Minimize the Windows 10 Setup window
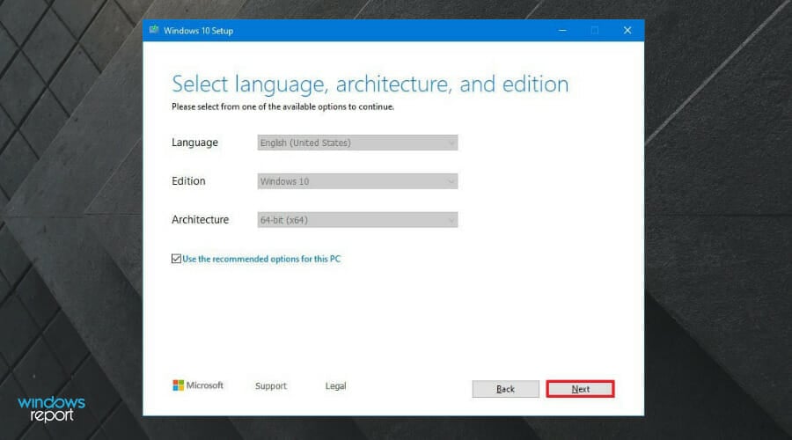 pyautogui.click(x=562, y=30)
